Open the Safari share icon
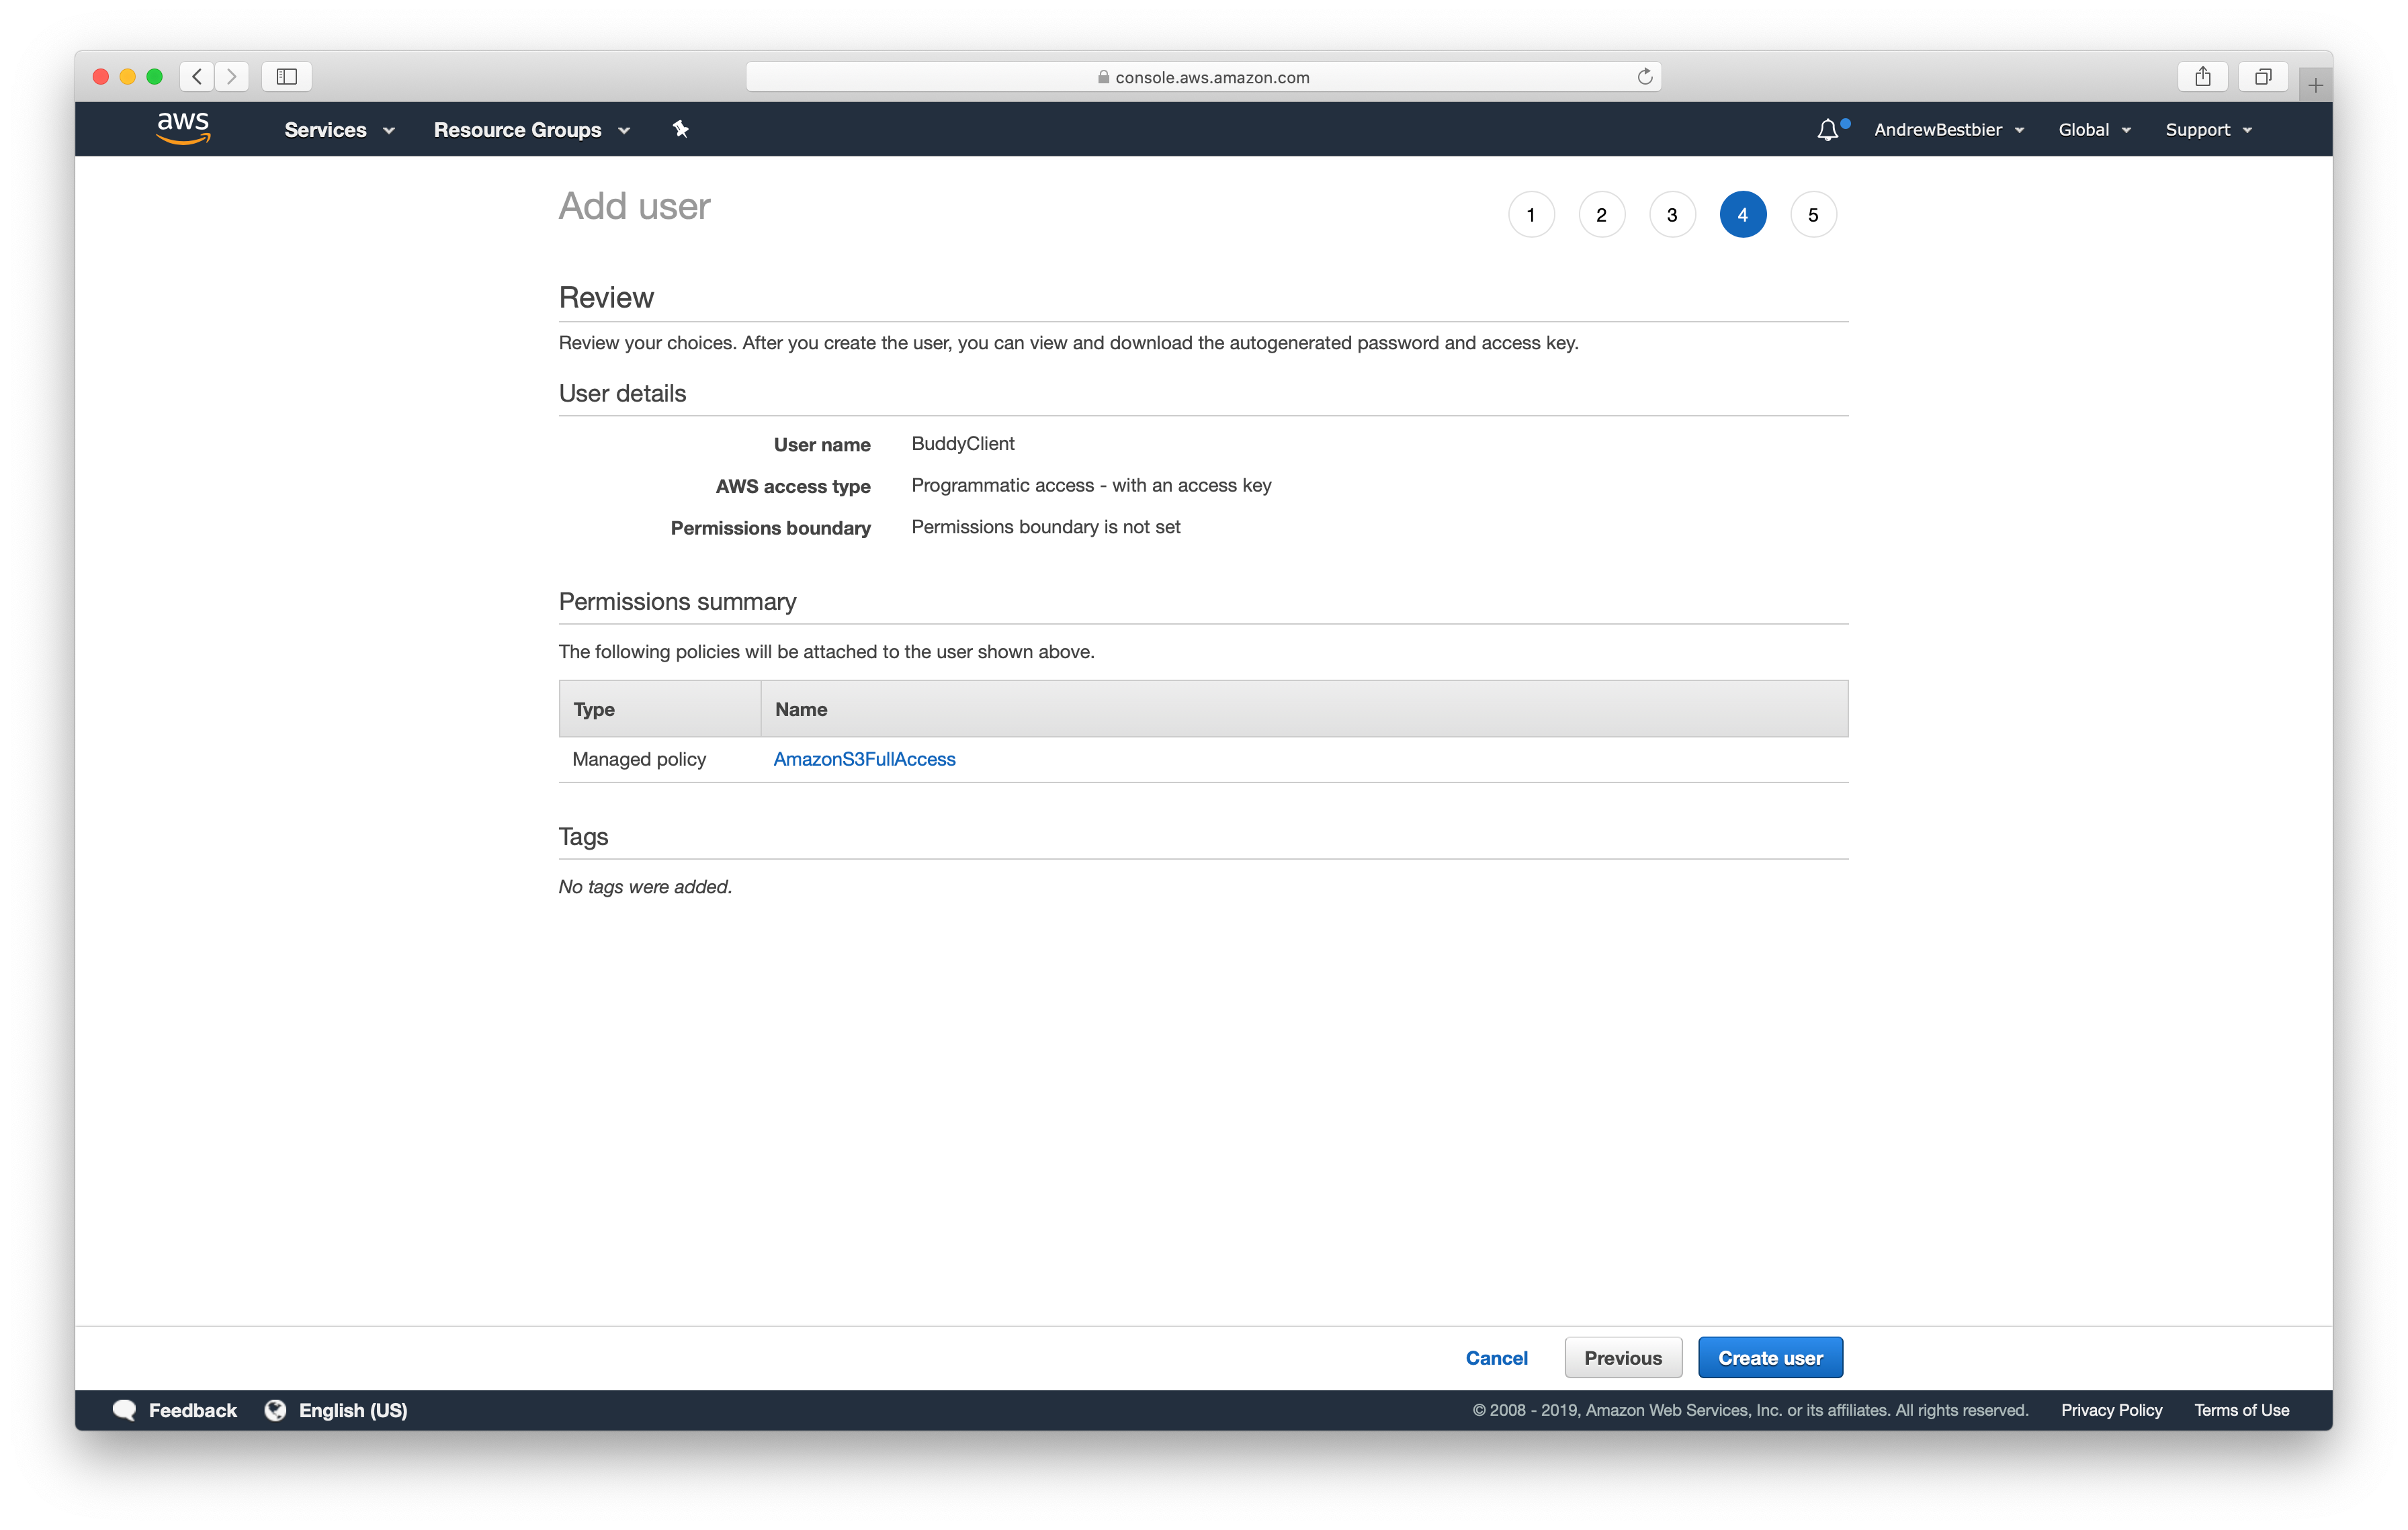The image size is (2408, 1530). (x=2202, y=77)
